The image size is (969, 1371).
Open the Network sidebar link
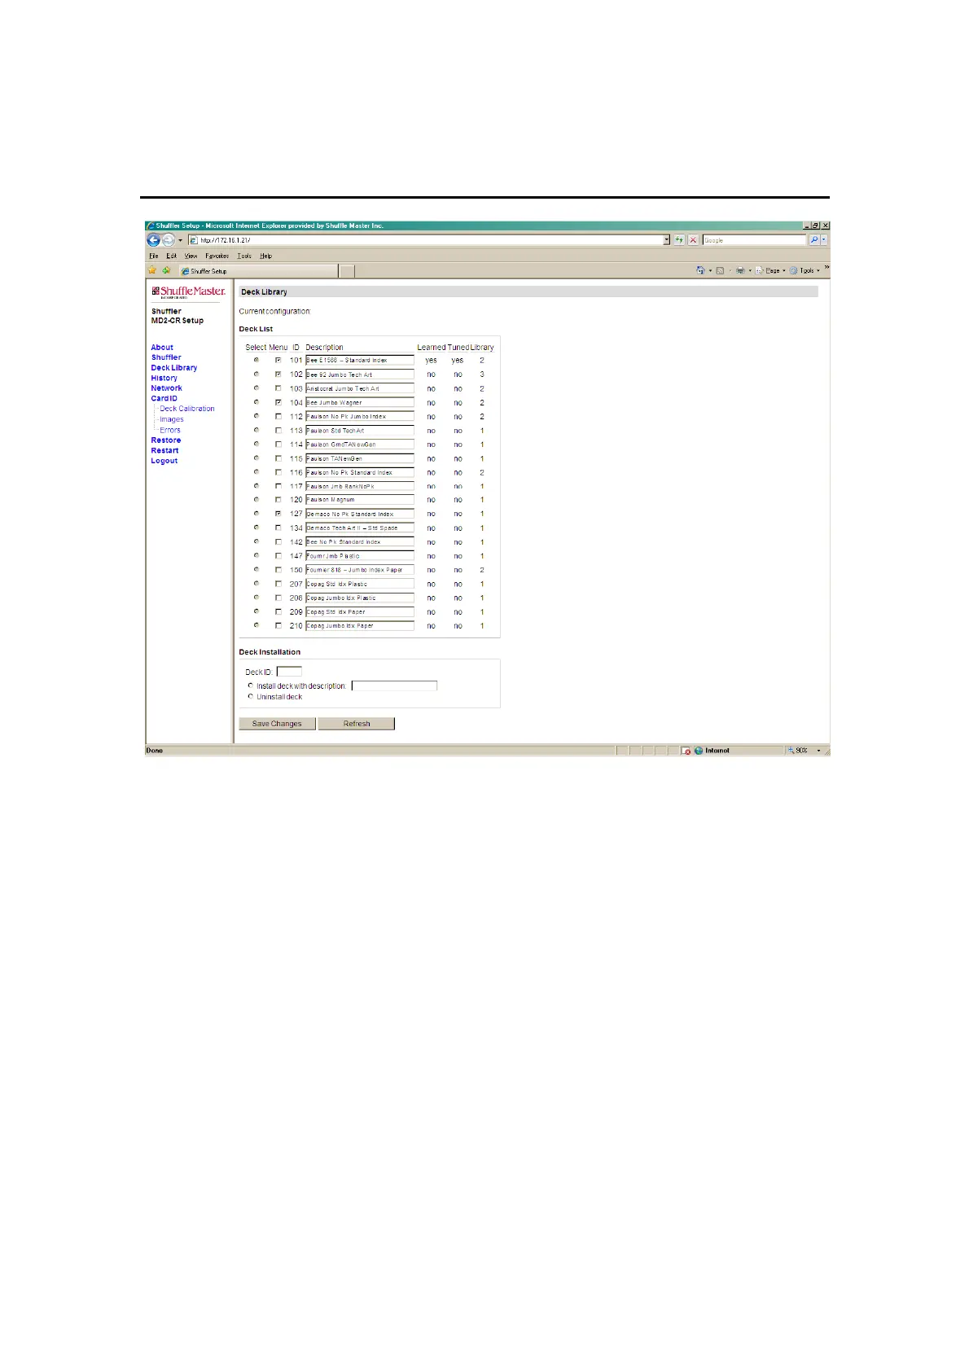[x=166, y=388]
